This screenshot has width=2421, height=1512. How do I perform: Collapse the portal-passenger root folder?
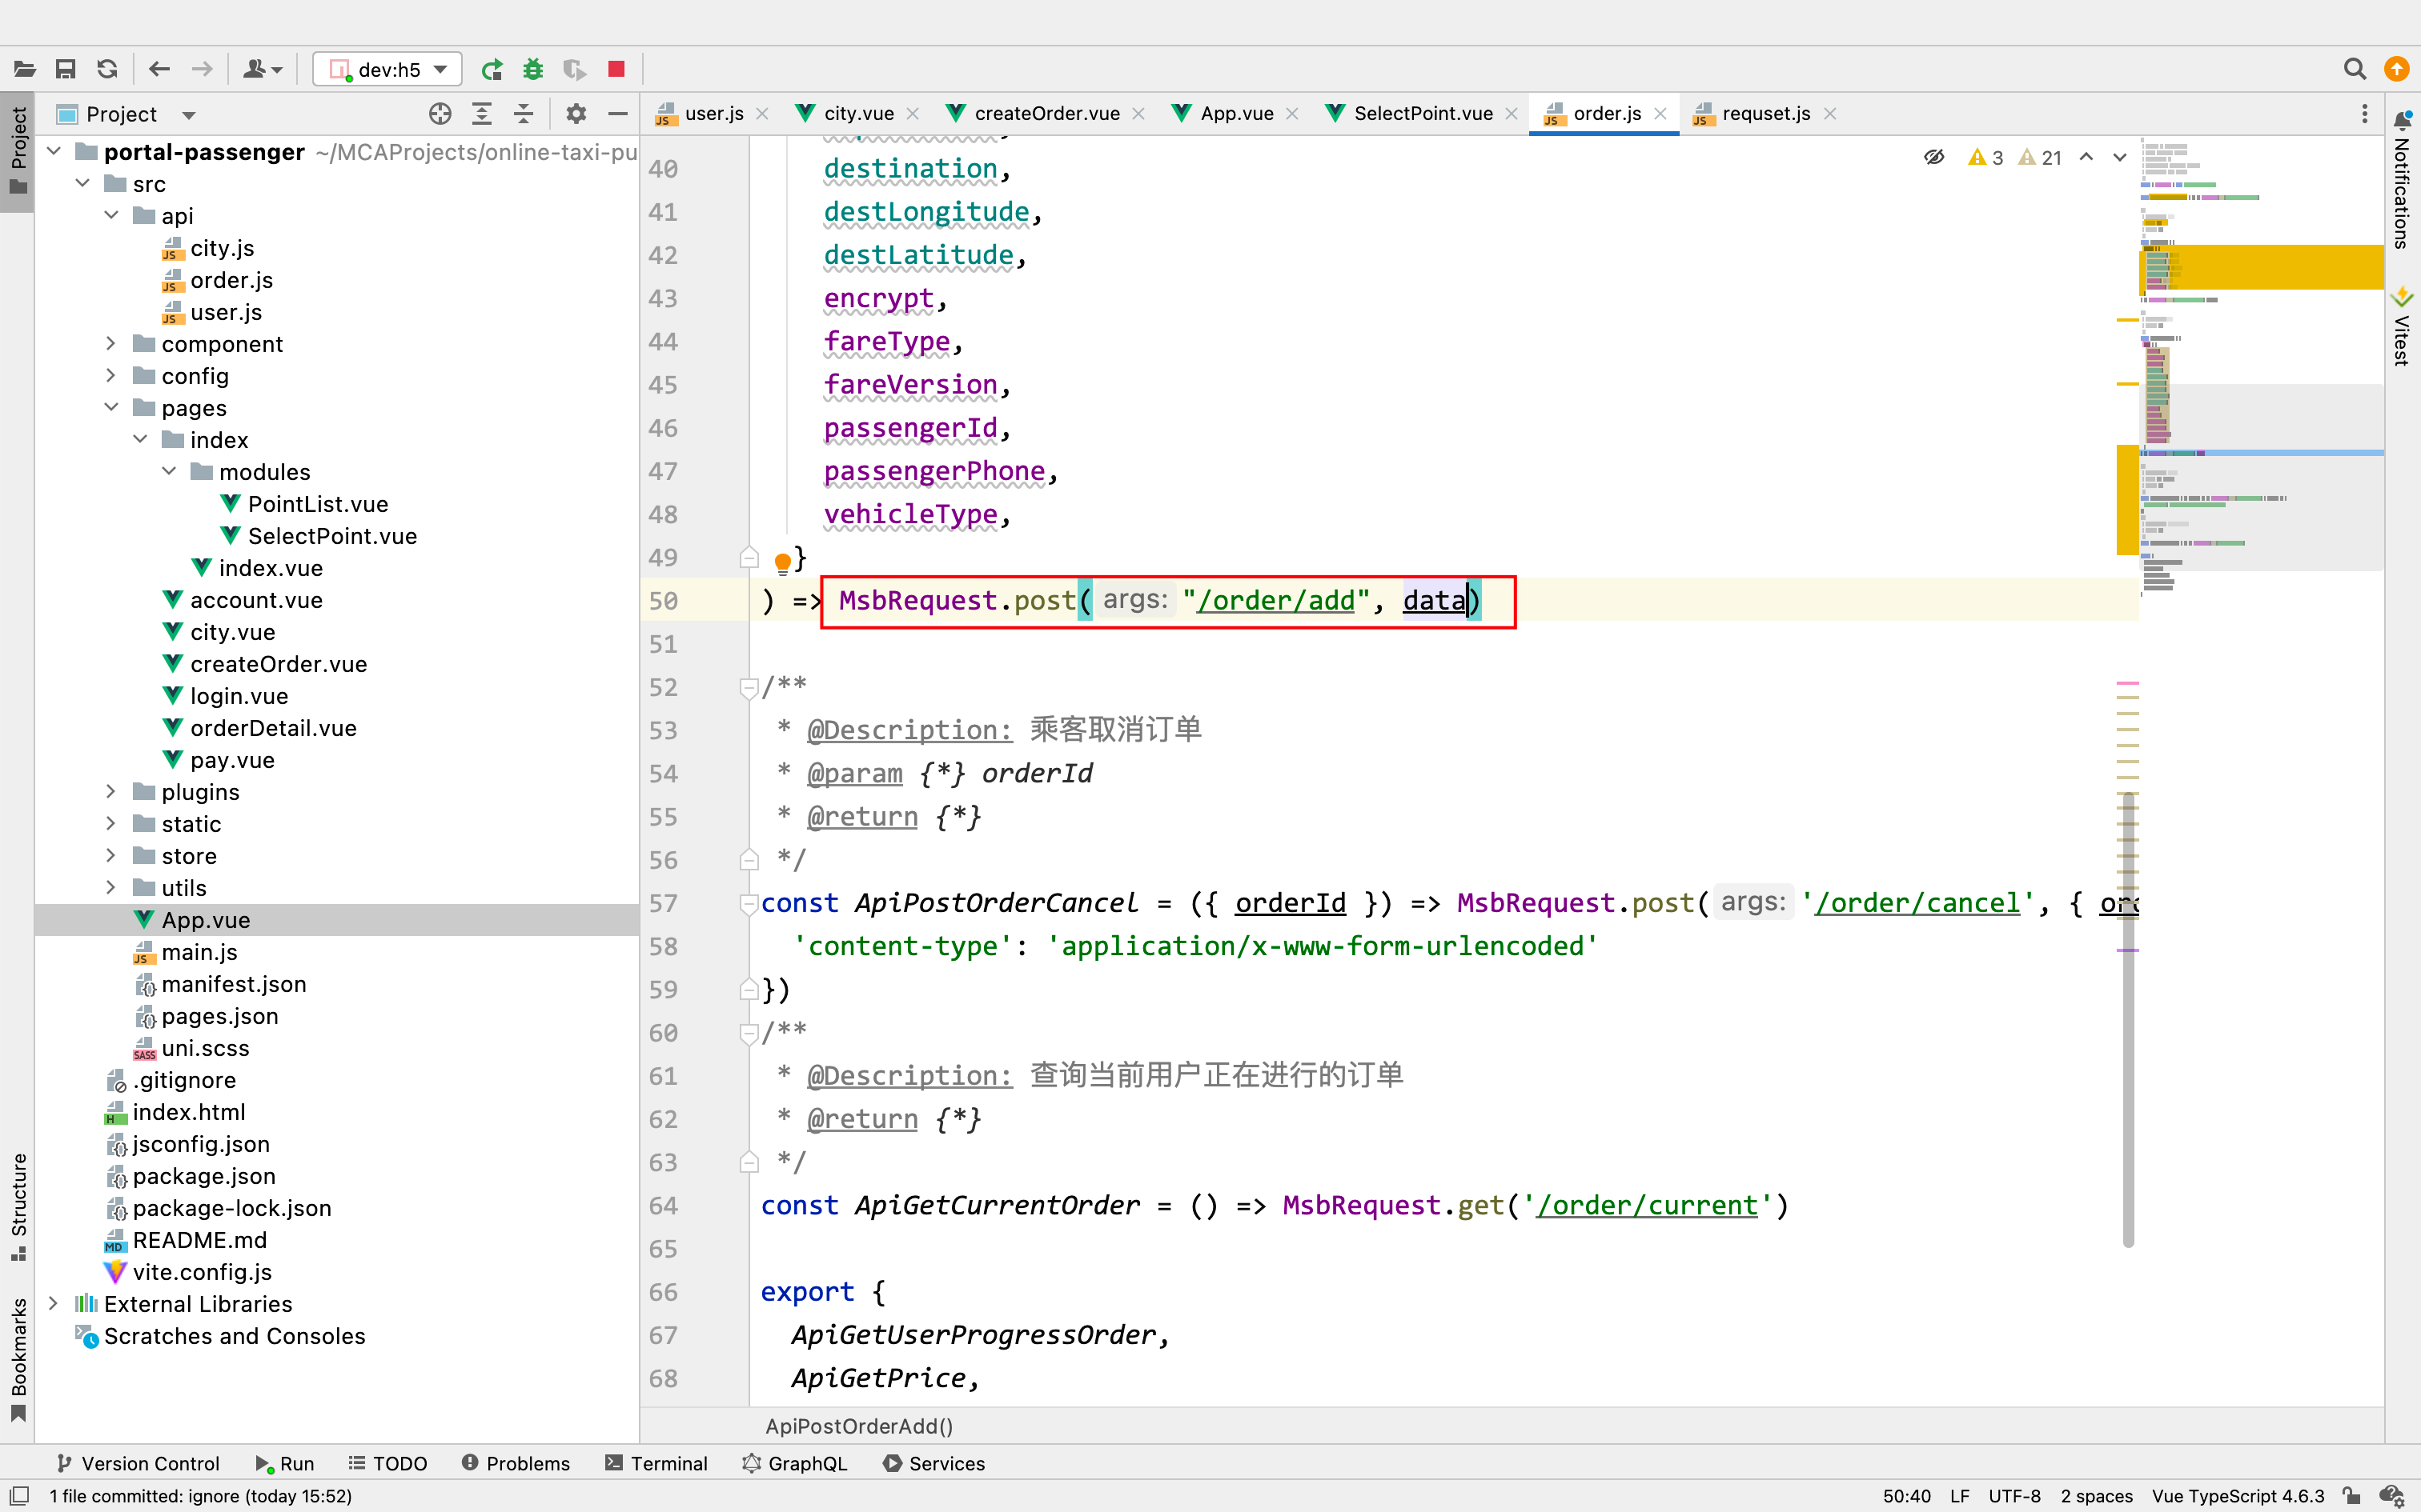click(x=54, y=152)
